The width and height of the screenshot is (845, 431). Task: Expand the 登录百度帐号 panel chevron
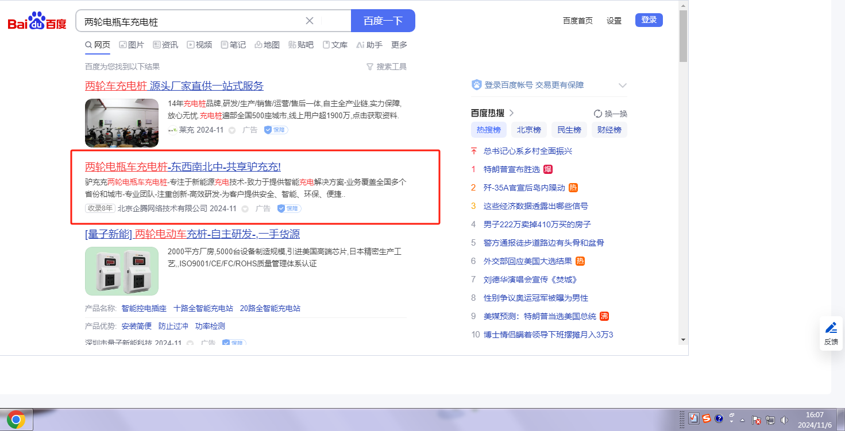pyautogui.click(x=622, y=86)
